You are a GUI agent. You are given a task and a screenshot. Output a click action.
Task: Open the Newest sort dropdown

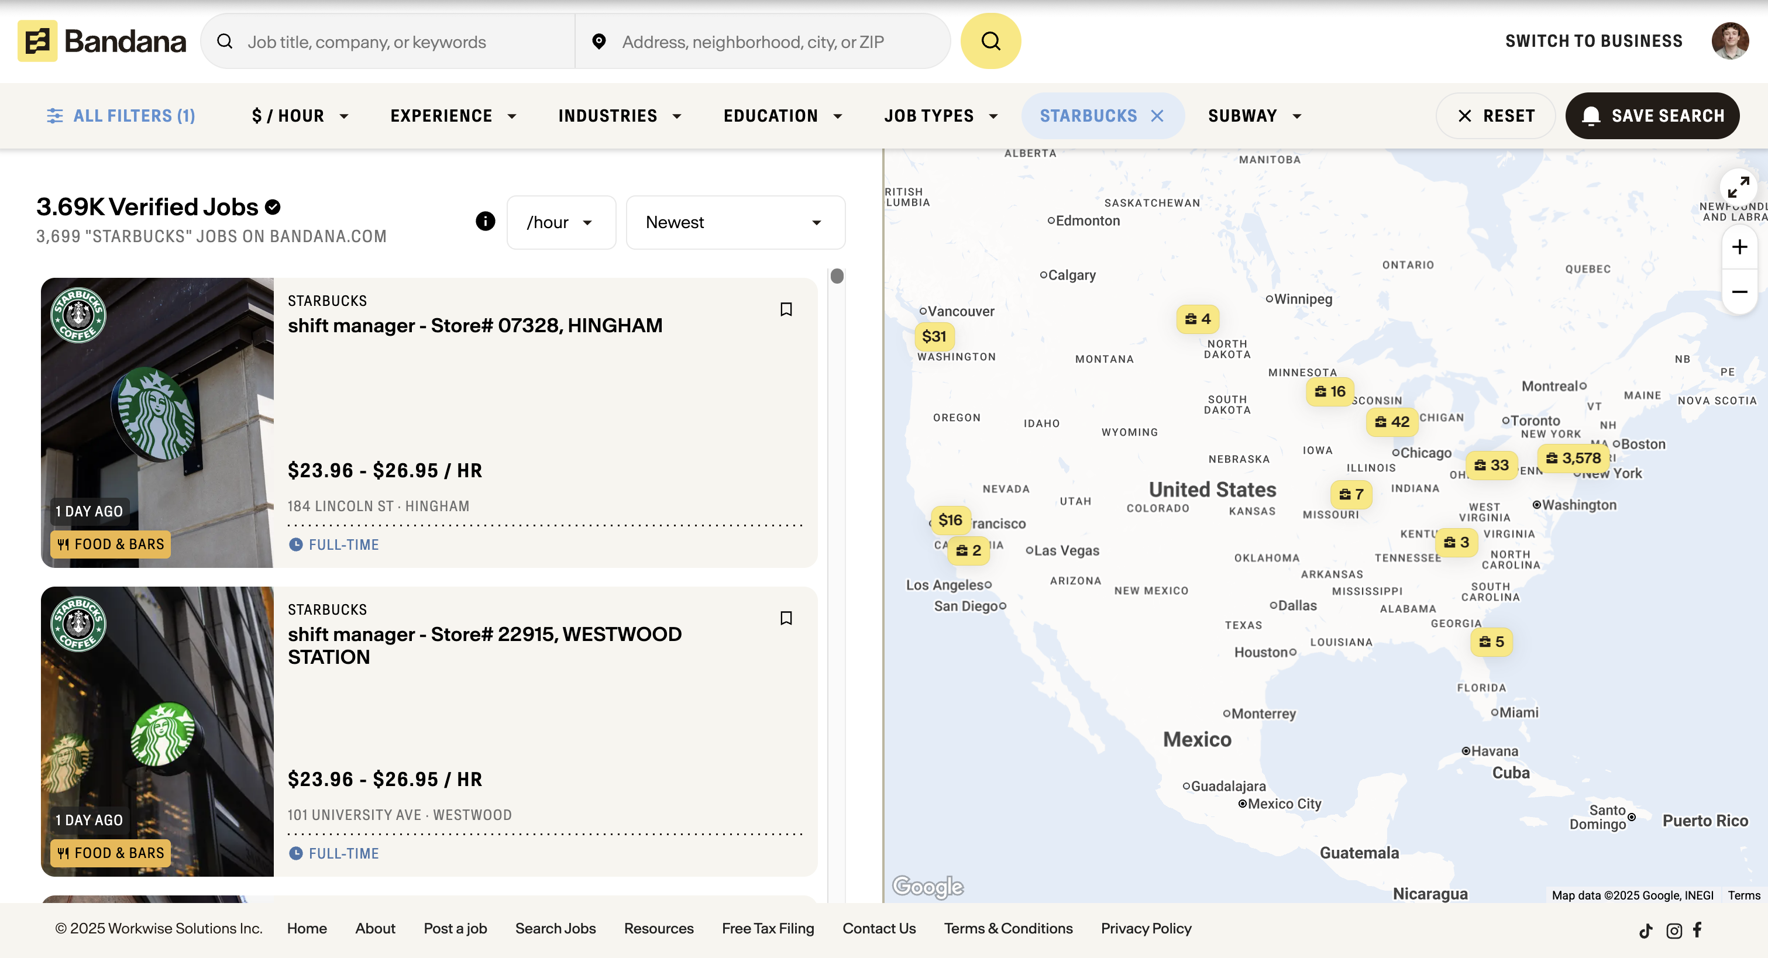735,222
